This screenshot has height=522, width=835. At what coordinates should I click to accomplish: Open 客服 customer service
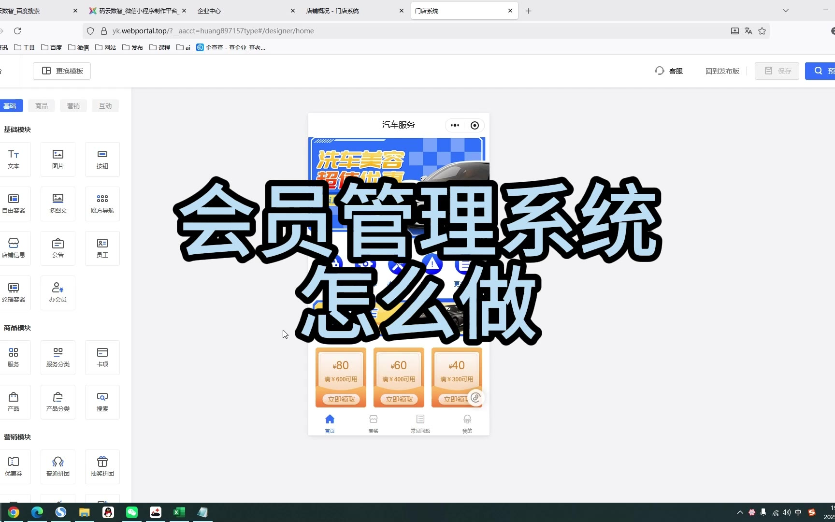[x=669, y=71]
